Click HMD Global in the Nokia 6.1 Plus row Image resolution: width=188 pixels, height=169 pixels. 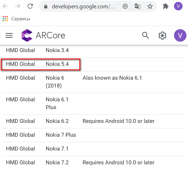[x=21, y=99]
